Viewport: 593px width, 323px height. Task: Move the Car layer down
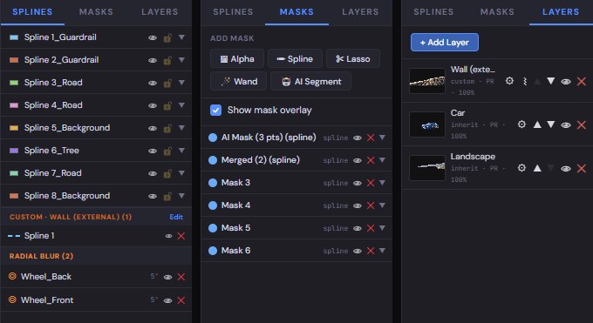click(550, 124)
